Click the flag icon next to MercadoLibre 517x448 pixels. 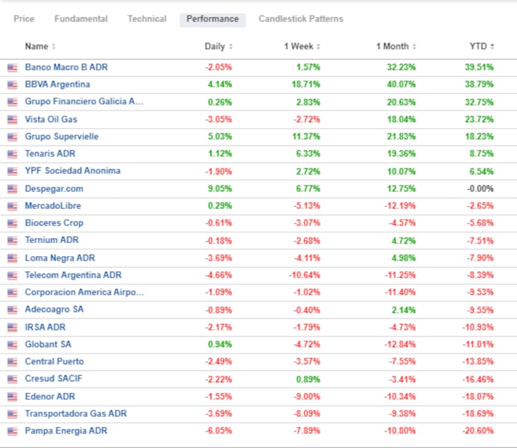click(12, 206)
